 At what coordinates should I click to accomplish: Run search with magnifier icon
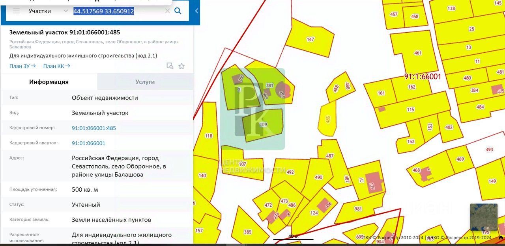pos(178,11)
